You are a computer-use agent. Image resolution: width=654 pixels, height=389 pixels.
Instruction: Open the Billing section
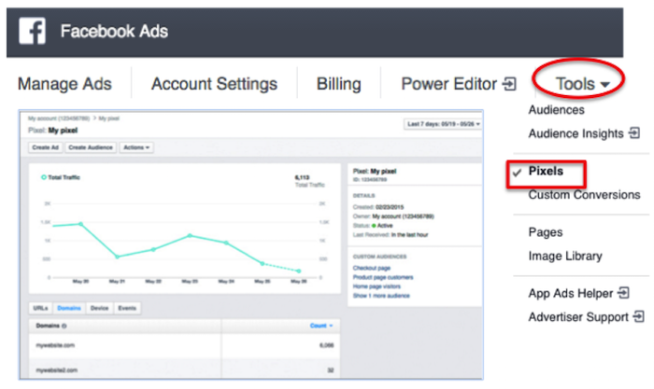[x=338, y=84]
